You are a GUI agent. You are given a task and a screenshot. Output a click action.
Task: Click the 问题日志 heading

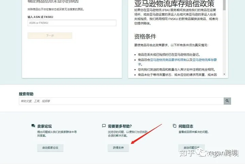(x=186, y=126)
